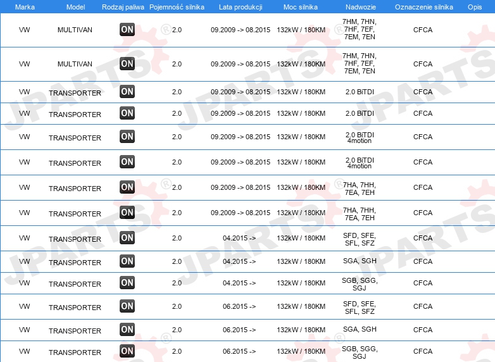Image resolution: width=495 pixels, height=362 pixels.
Task: Click ON icon in 04.2015 SFD, SFE row
Action: (127, 238)
